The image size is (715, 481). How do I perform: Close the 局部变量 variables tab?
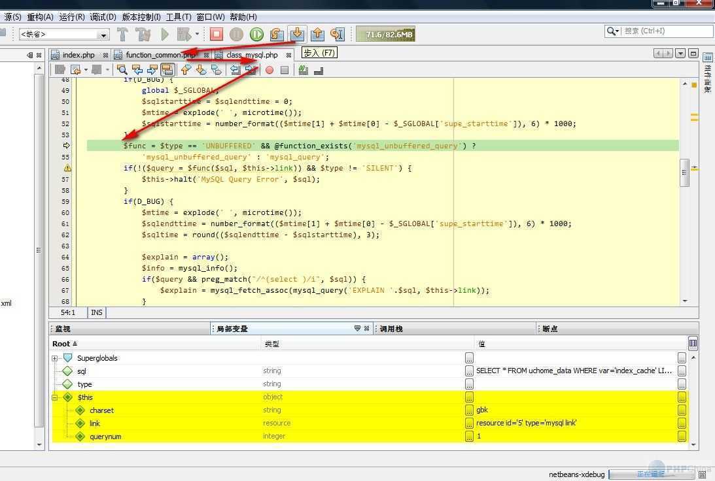click(x=366, y=329)
